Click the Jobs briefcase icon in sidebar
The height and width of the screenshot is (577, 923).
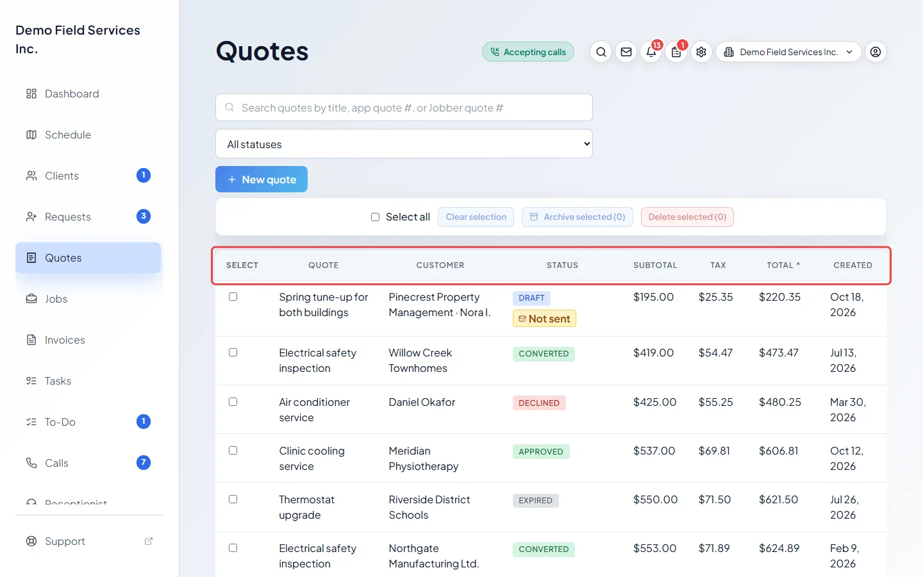tap(31, 299)
